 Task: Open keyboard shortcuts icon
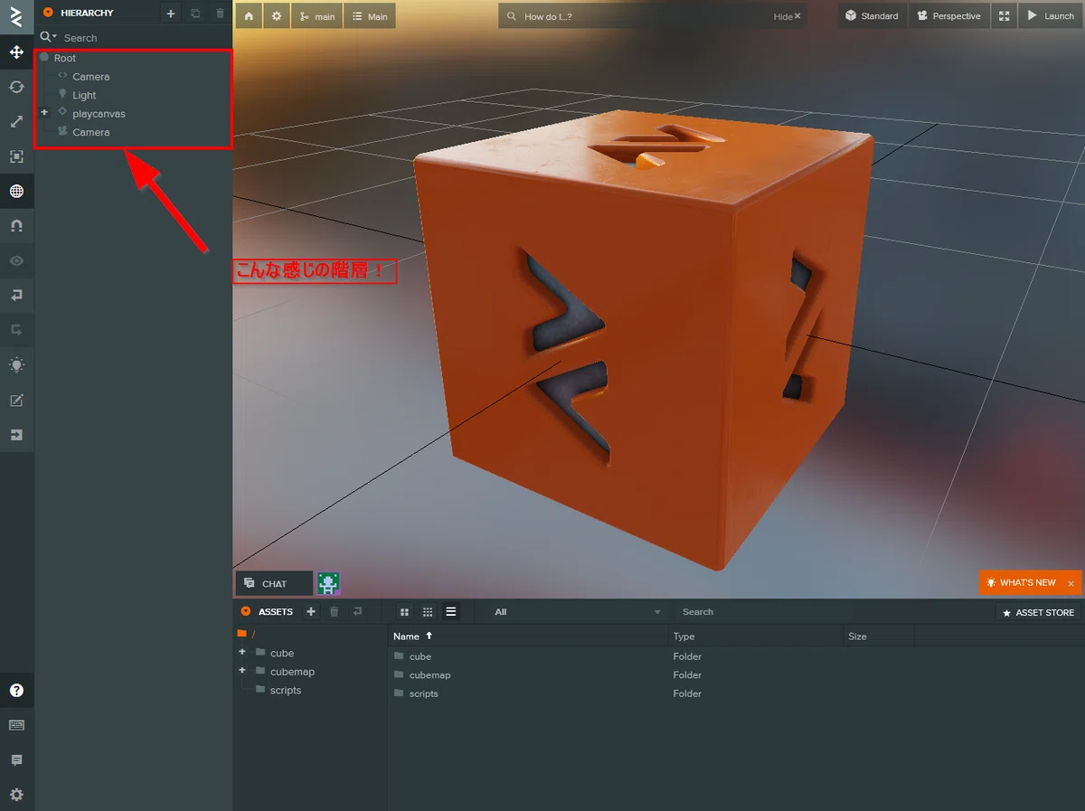pyautogui.click(x=16, y=725)
